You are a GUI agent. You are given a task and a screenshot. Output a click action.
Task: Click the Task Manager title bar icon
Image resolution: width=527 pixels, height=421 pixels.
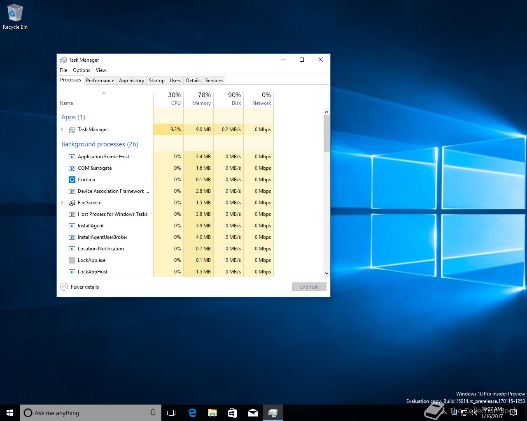pos(63,60)
